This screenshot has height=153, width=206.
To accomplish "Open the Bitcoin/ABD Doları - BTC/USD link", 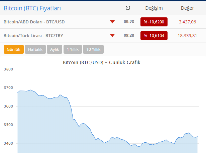I will pos(34,22).
